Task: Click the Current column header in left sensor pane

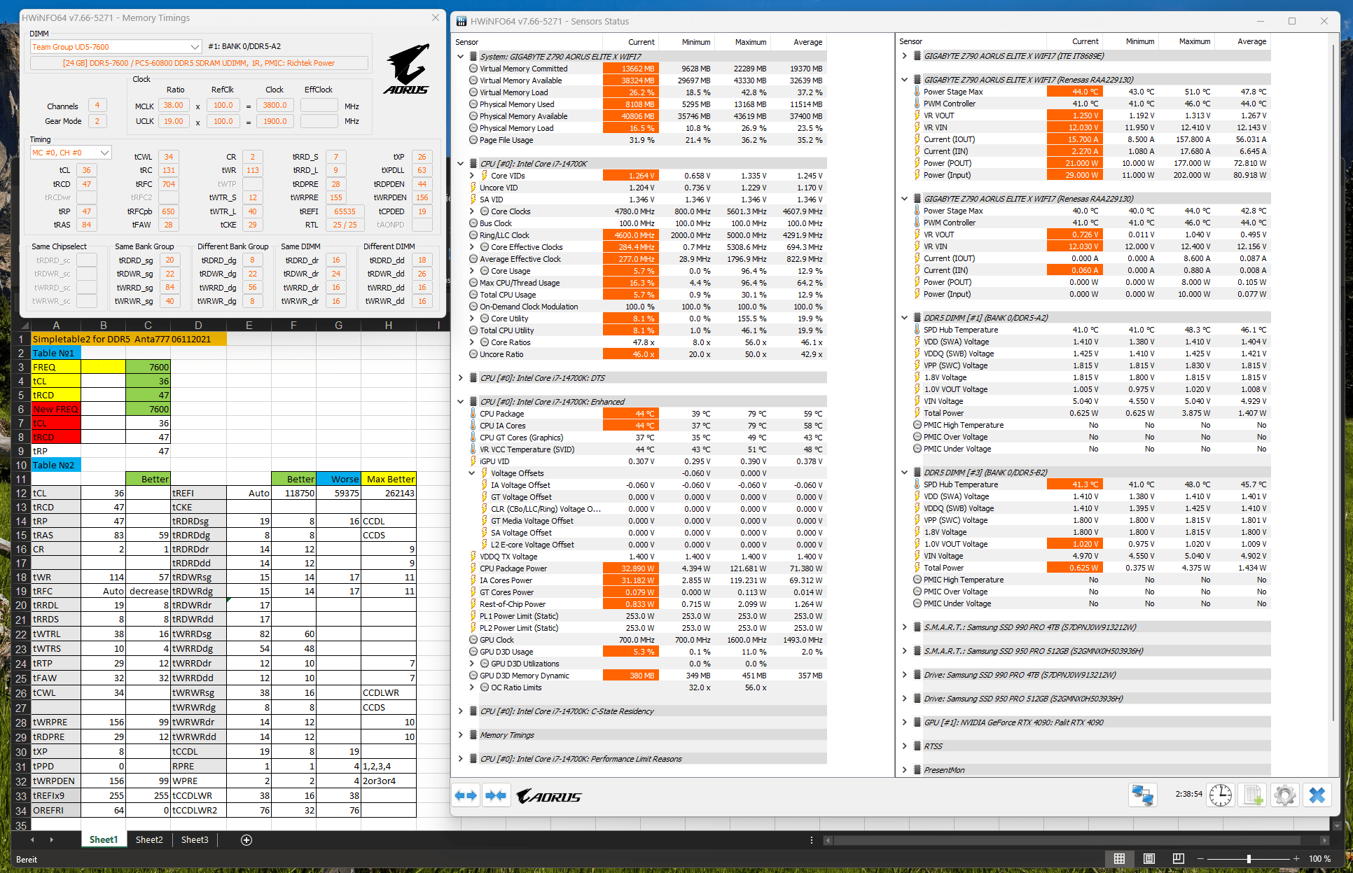Action: pyautogui.click(x=631, y=42)
